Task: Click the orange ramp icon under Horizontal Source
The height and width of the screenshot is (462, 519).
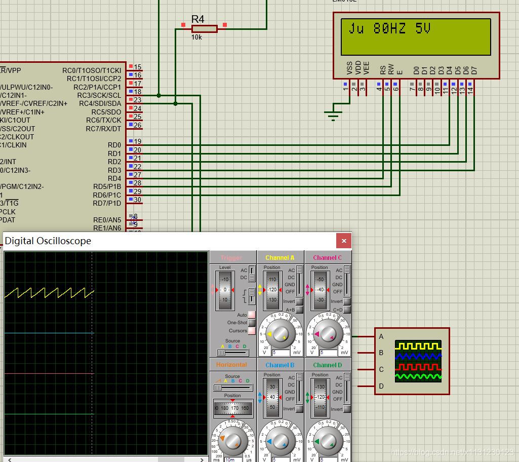Action: point(218,381)
